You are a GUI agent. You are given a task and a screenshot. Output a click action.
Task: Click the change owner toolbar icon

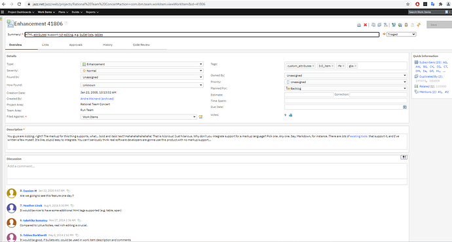tap(400, 25)
